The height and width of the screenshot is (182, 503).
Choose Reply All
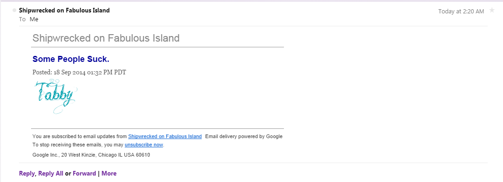(50, 174)
